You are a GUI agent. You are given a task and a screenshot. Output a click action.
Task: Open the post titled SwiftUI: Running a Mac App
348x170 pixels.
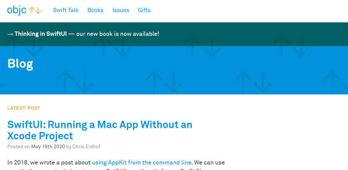tap(100, 130)
